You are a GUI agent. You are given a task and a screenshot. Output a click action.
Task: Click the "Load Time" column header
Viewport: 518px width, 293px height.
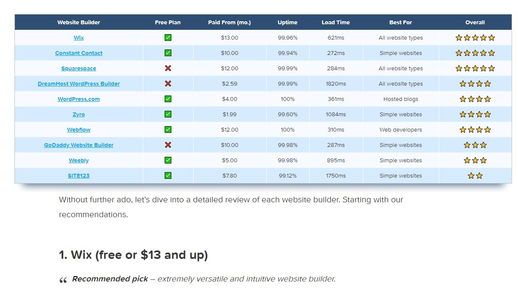click(336, 23)
